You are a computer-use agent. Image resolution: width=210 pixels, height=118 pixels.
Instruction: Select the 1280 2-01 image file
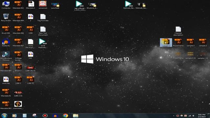pyautogui.click(x=18, y=94)
